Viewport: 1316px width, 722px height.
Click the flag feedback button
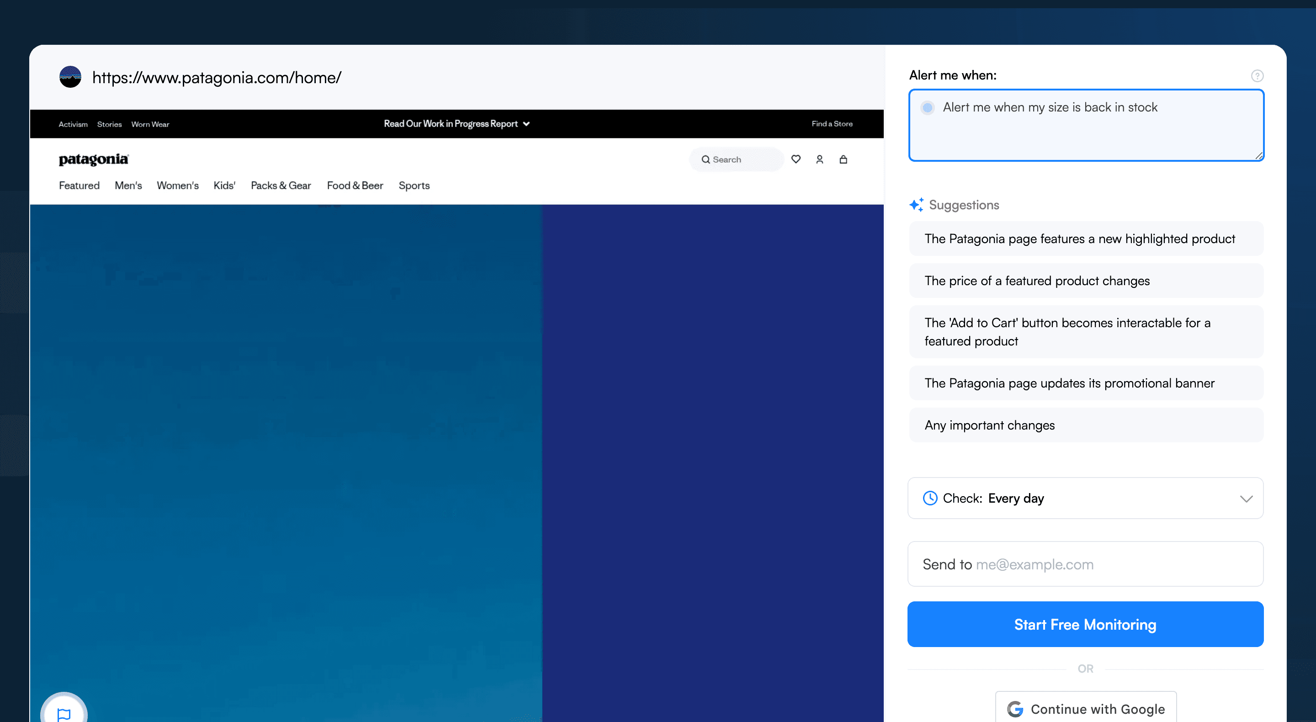64,713
